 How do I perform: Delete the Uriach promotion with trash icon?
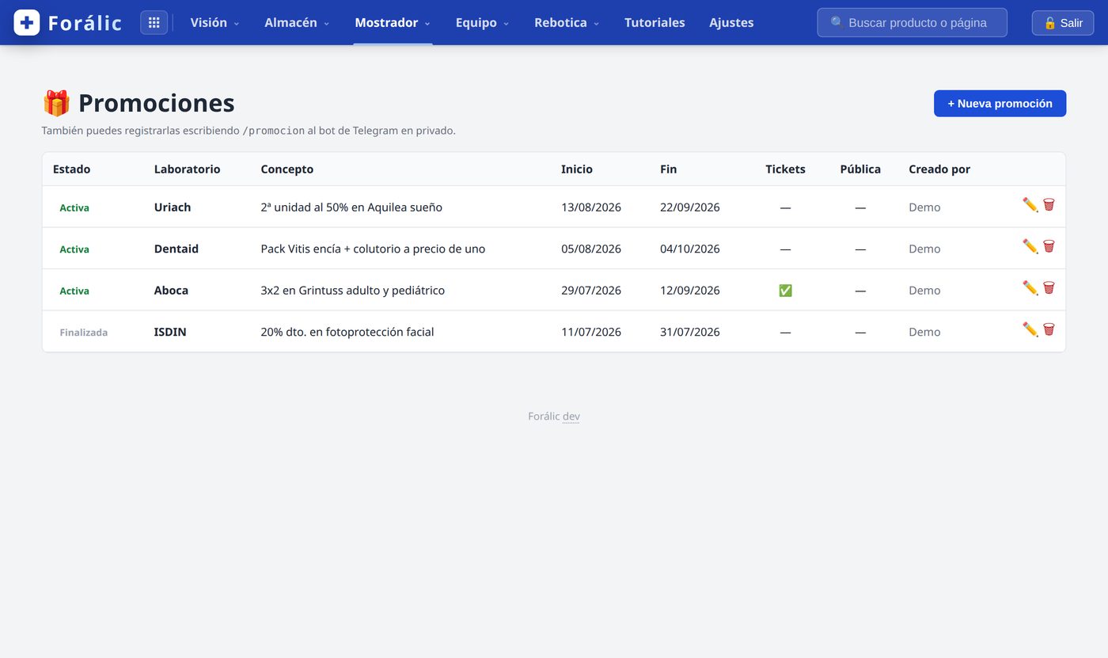click(1049, 205)
